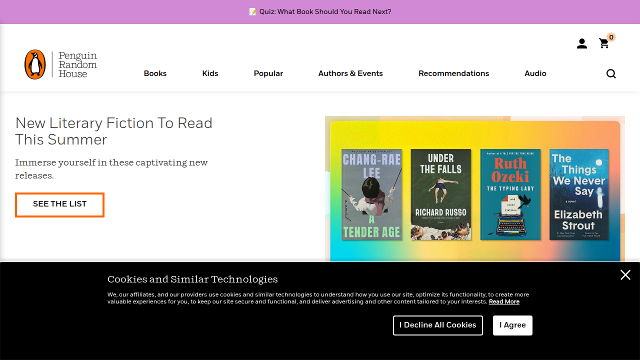This screenshot has height=360, width=640.
Task: Click the New Literary Fiction headline
Action: [x=114, y=131]
